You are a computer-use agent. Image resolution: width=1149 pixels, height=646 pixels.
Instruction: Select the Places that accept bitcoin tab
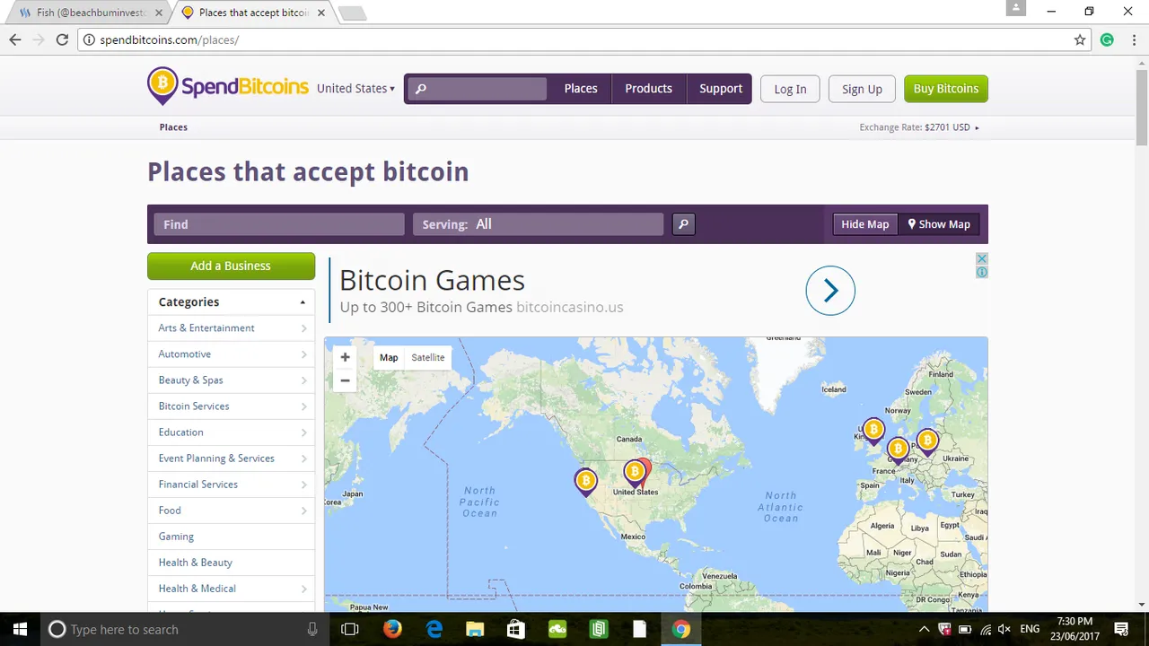pos(253,13)
